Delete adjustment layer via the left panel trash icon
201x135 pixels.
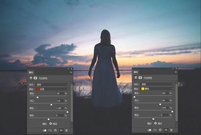pos(66,130)
